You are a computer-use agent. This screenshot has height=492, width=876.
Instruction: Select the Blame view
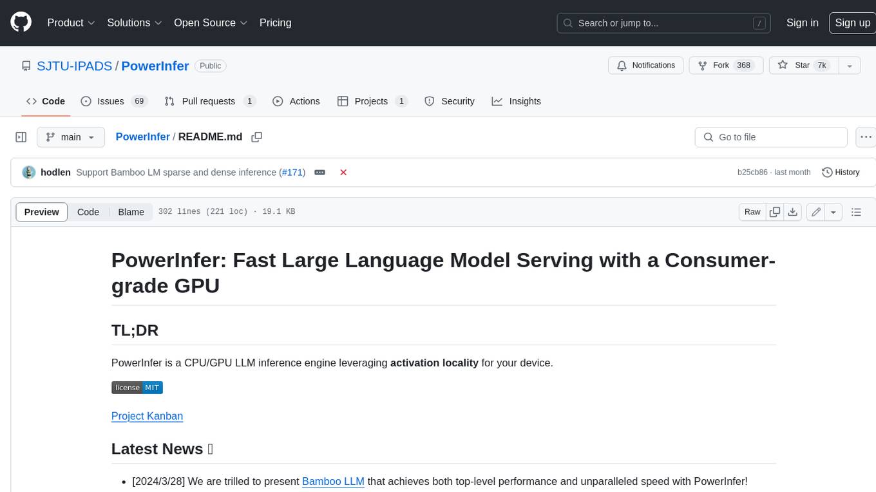point(131,212)
